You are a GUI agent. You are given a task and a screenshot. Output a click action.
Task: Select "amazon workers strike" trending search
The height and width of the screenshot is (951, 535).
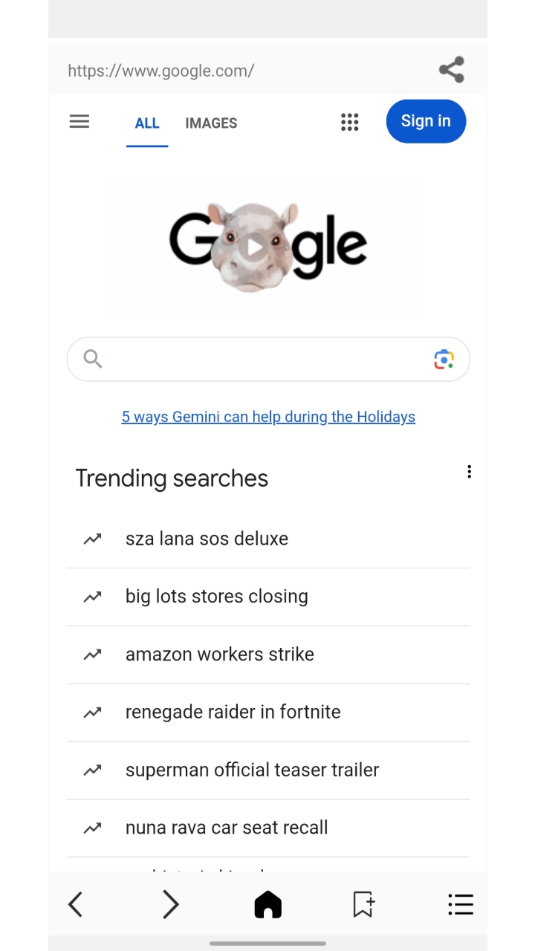pyautogui.click(x=219, y=655)
